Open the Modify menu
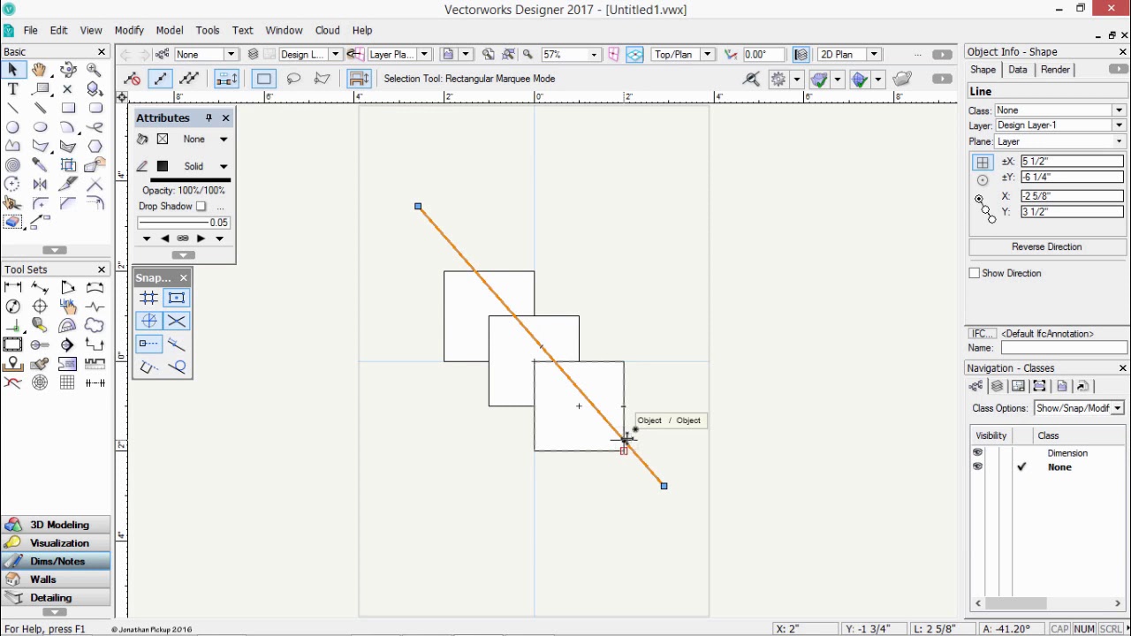 (x=129, y=30)
